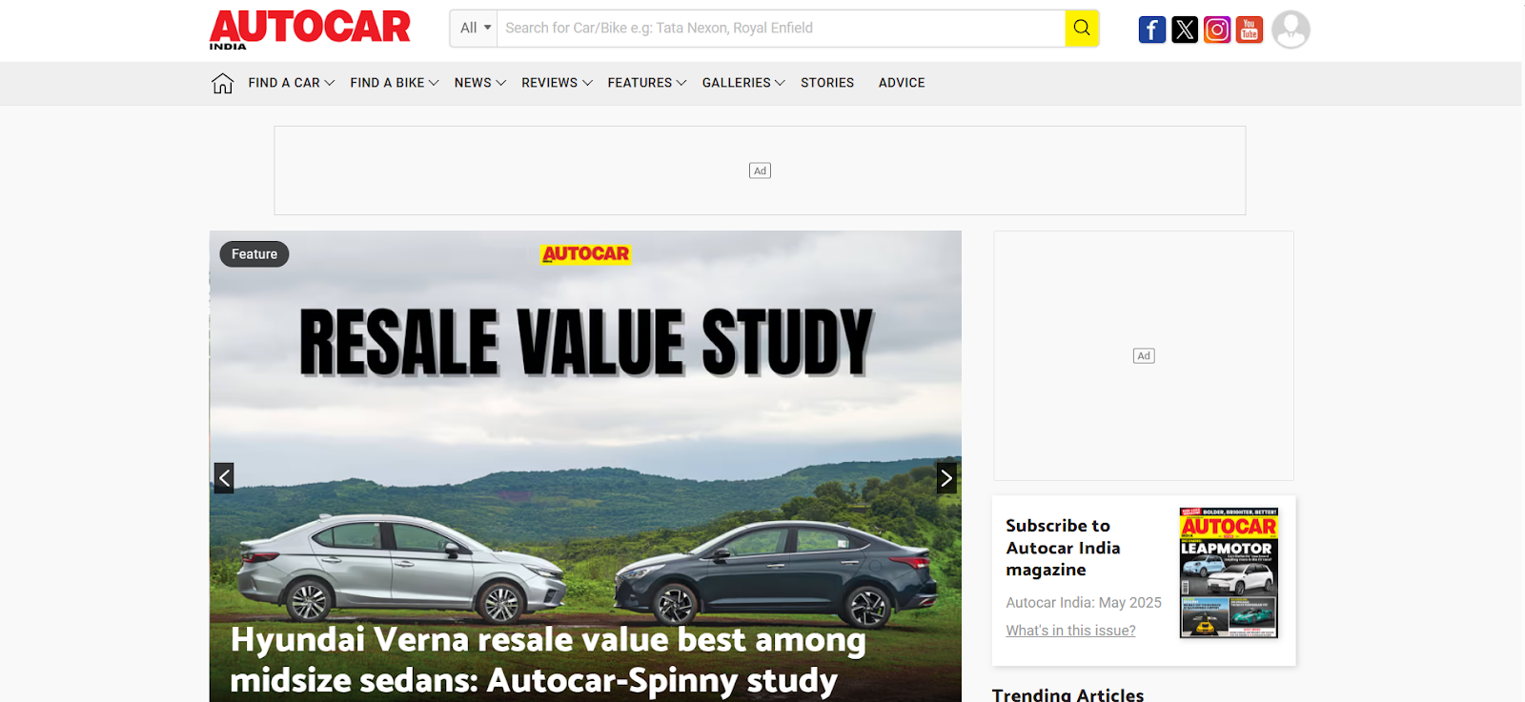
Task: Click the yellow search magnifier button
Action: pyautogui.click(x=1082, y=29)
